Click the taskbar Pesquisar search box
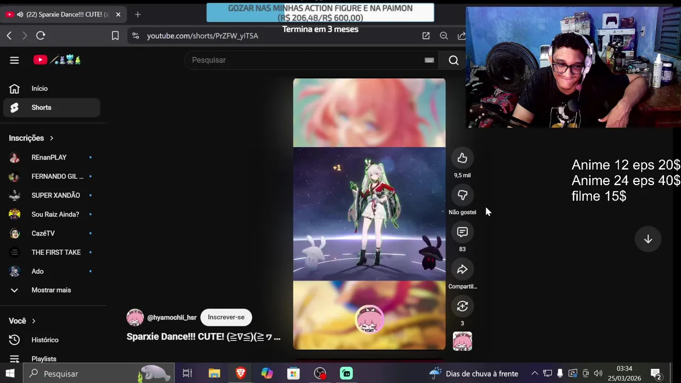 99,373
